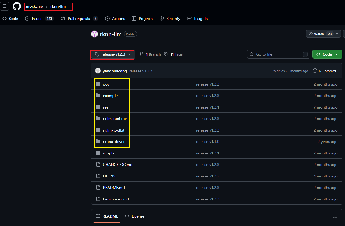
Task: Expand the green Code dropdown button
Action: click(327, 54)
